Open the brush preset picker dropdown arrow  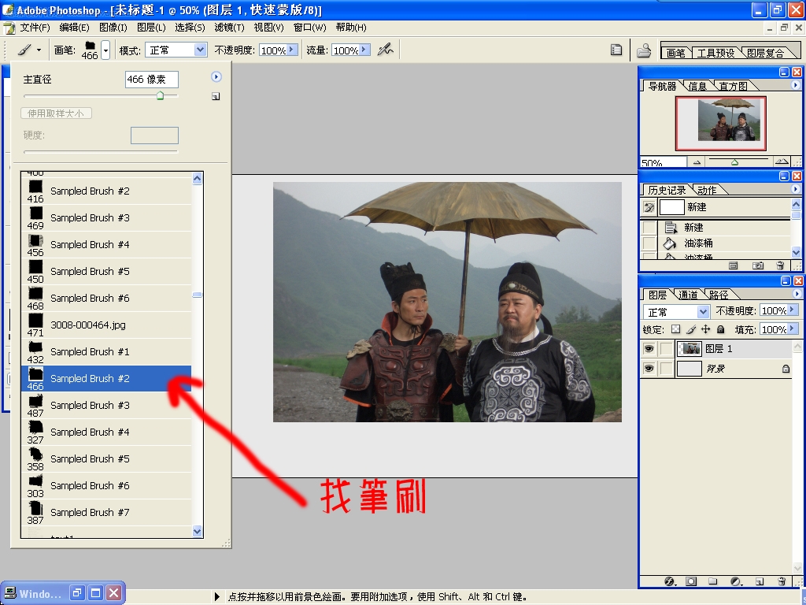coord(105,50)
